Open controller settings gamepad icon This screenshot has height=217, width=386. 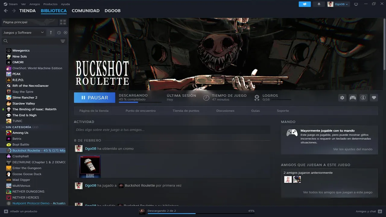[x=353, y=98]
